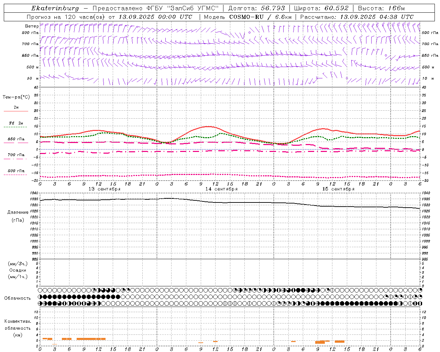440x352 pixels.
Task: Click the 850 гПа temperature legend entry
Action: coord(16,139)
